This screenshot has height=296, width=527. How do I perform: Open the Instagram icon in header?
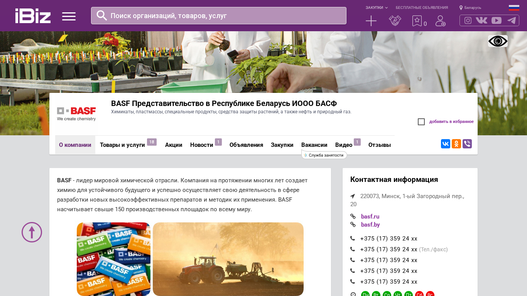[468, 20]
